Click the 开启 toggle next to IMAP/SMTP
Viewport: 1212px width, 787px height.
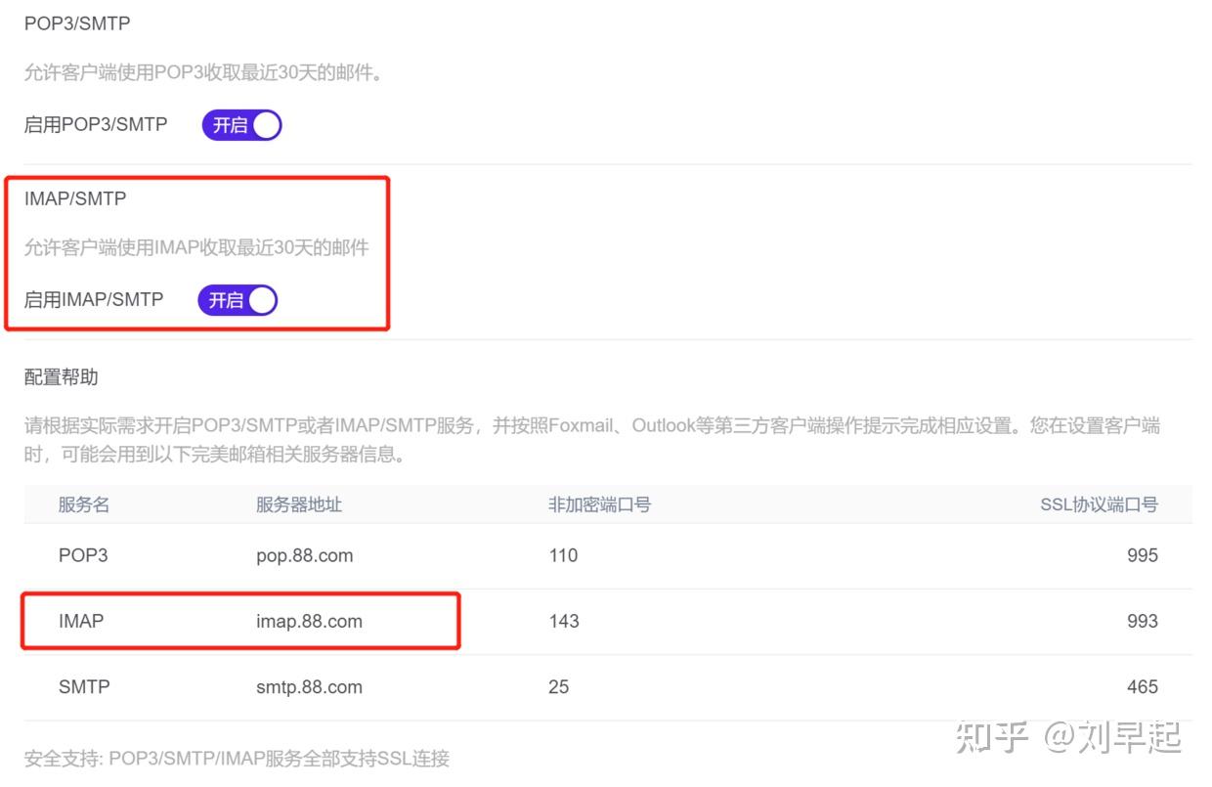tap(237, 300)
